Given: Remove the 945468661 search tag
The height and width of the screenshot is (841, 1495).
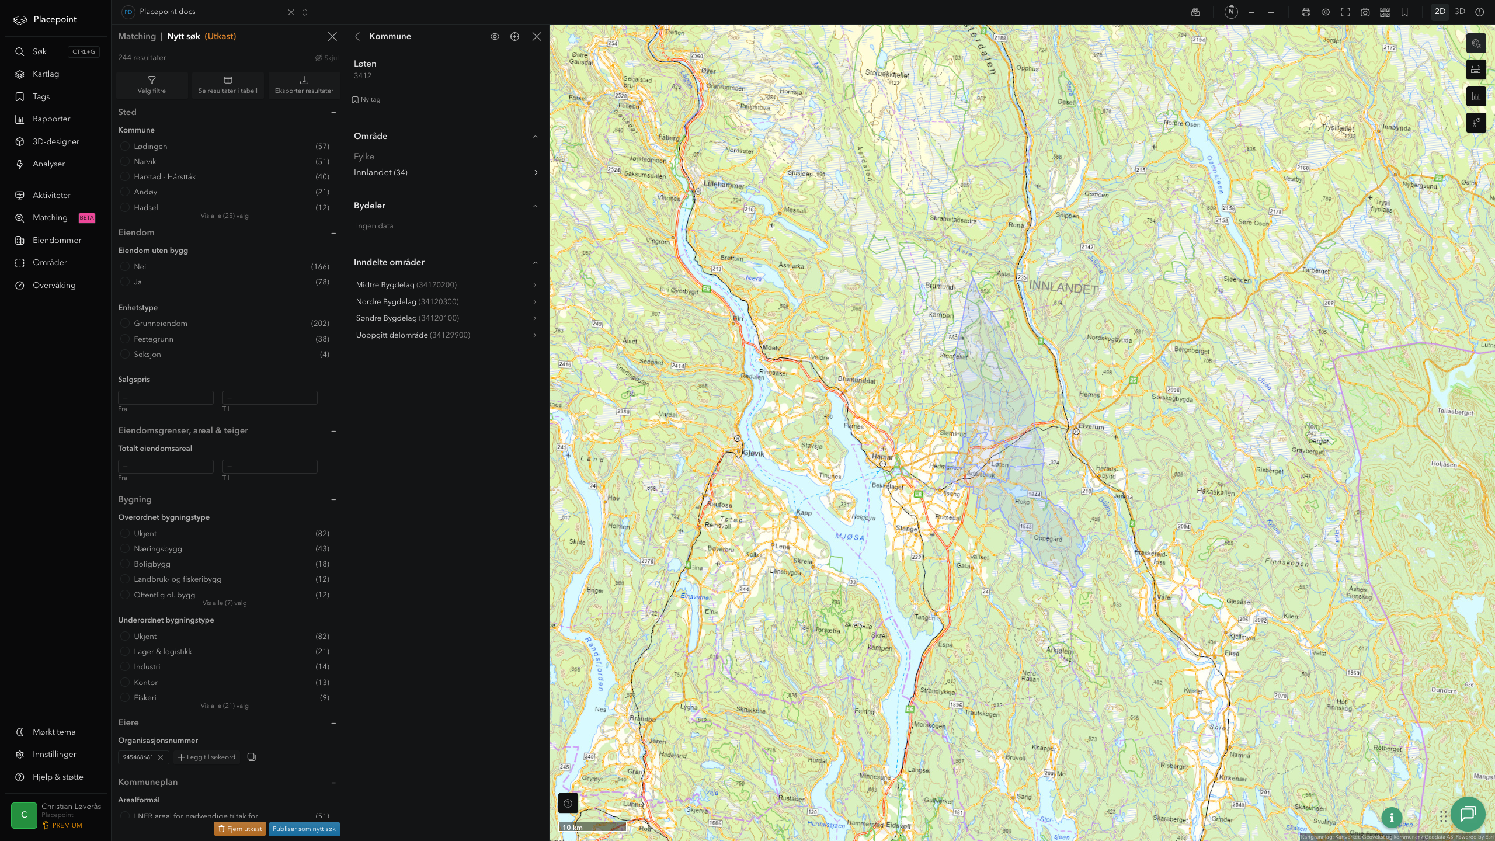Looking at the screenshot, I should click(x=161, y=757).
